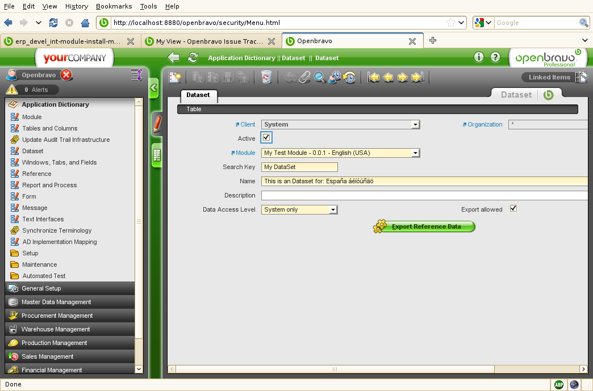This screenshot has width=593, height=391.
Task: Switch to grid view icon
Action: pos(157,155)
